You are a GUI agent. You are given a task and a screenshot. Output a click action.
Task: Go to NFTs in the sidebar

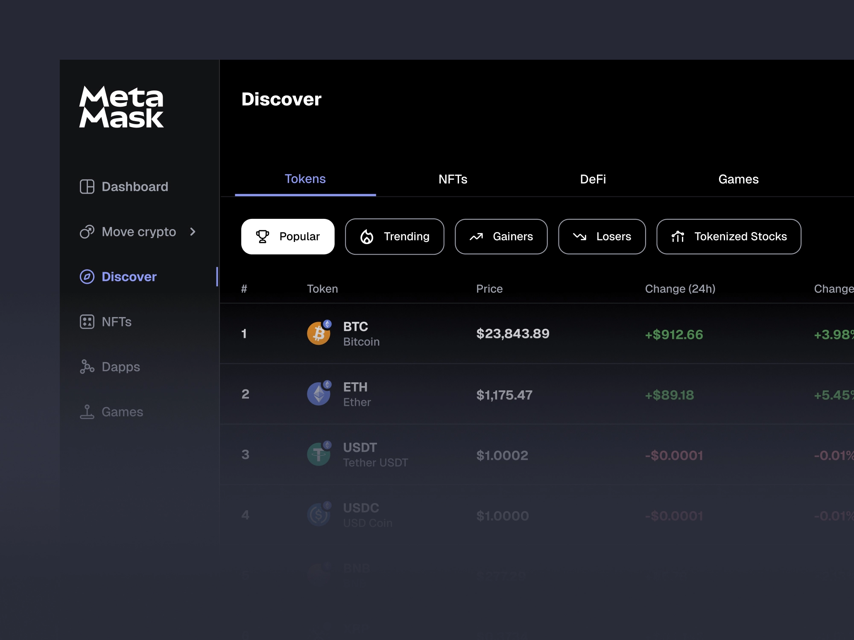105,322
